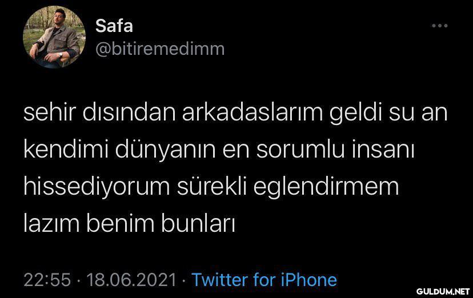
Task: Open Safa's round profile picture
Action: click(x=54, y=37)
